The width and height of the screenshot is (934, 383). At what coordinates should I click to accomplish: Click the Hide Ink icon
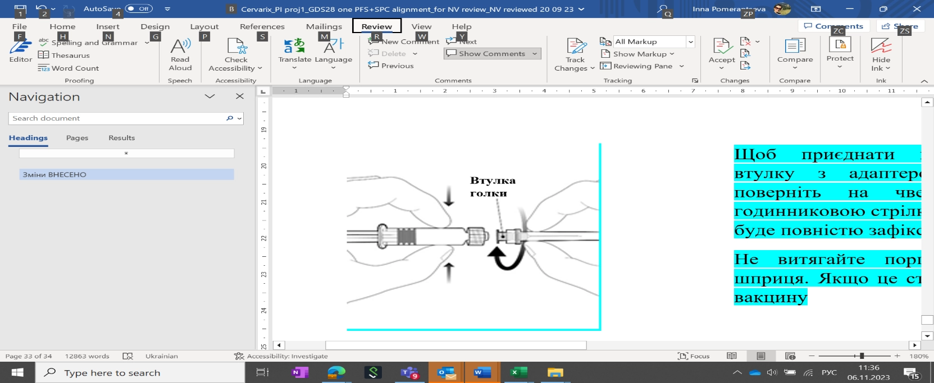tap(881, 47)
